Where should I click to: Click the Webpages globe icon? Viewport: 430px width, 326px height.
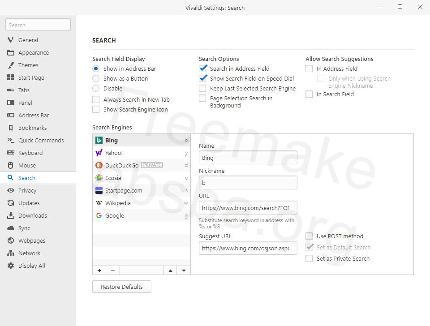pos(10,241)
